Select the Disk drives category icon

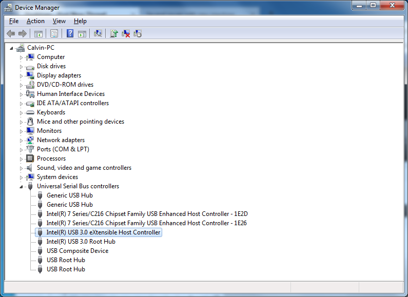click(x=30, y=67)
